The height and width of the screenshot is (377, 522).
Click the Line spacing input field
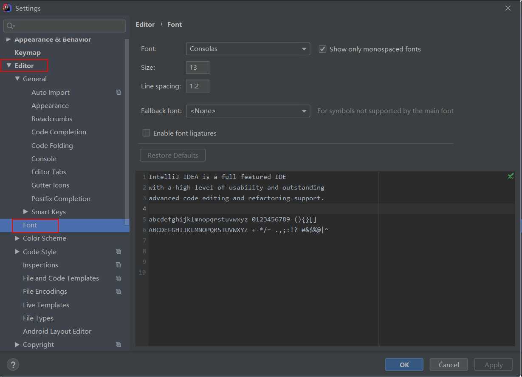tap(198, 86)
